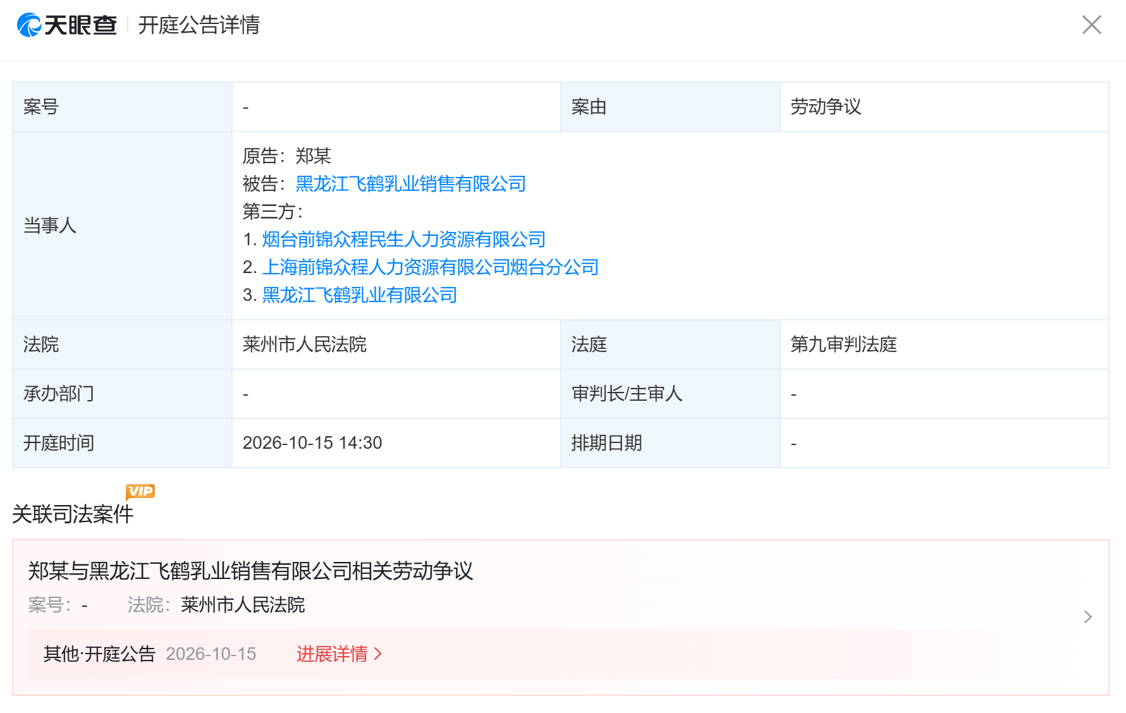Screen dimensions: 1126x713
Task: Select hearing time 2026-10-15 14:30
Action: pyautogui.click(x=312, y=443)
